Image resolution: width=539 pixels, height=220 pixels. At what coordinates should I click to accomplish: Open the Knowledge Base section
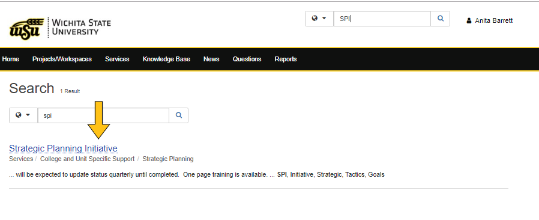coord(166,60)
